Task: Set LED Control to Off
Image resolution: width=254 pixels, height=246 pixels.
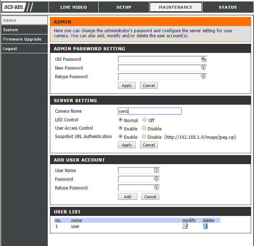Action: (144, 120)
